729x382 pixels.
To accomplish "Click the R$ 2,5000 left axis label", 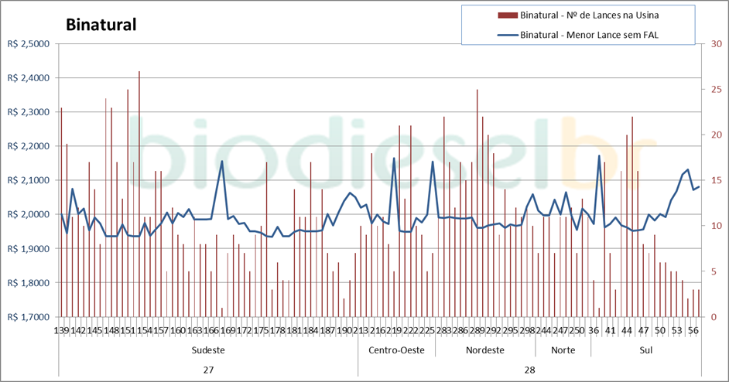I will click(28, 44).
